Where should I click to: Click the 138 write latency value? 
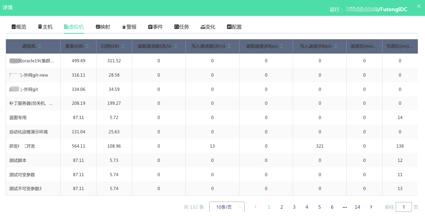click(400, 146)
